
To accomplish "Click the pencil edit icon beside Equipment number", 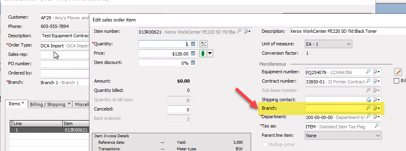I will click(x=398, y=72).
